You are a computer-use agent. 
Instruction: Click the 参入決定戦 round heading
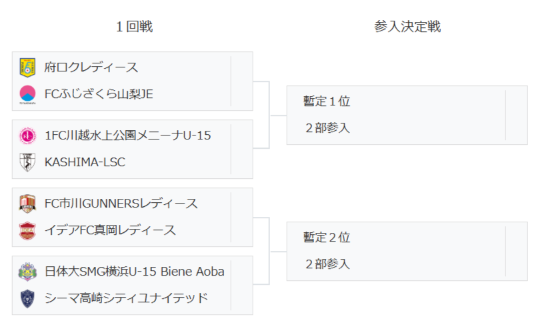(407, 27)
